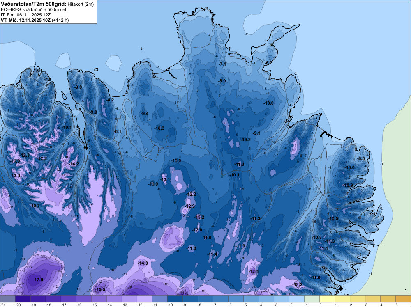Click the -9.1 temperature label
The image size is (411, 307).
coord(256,133)
